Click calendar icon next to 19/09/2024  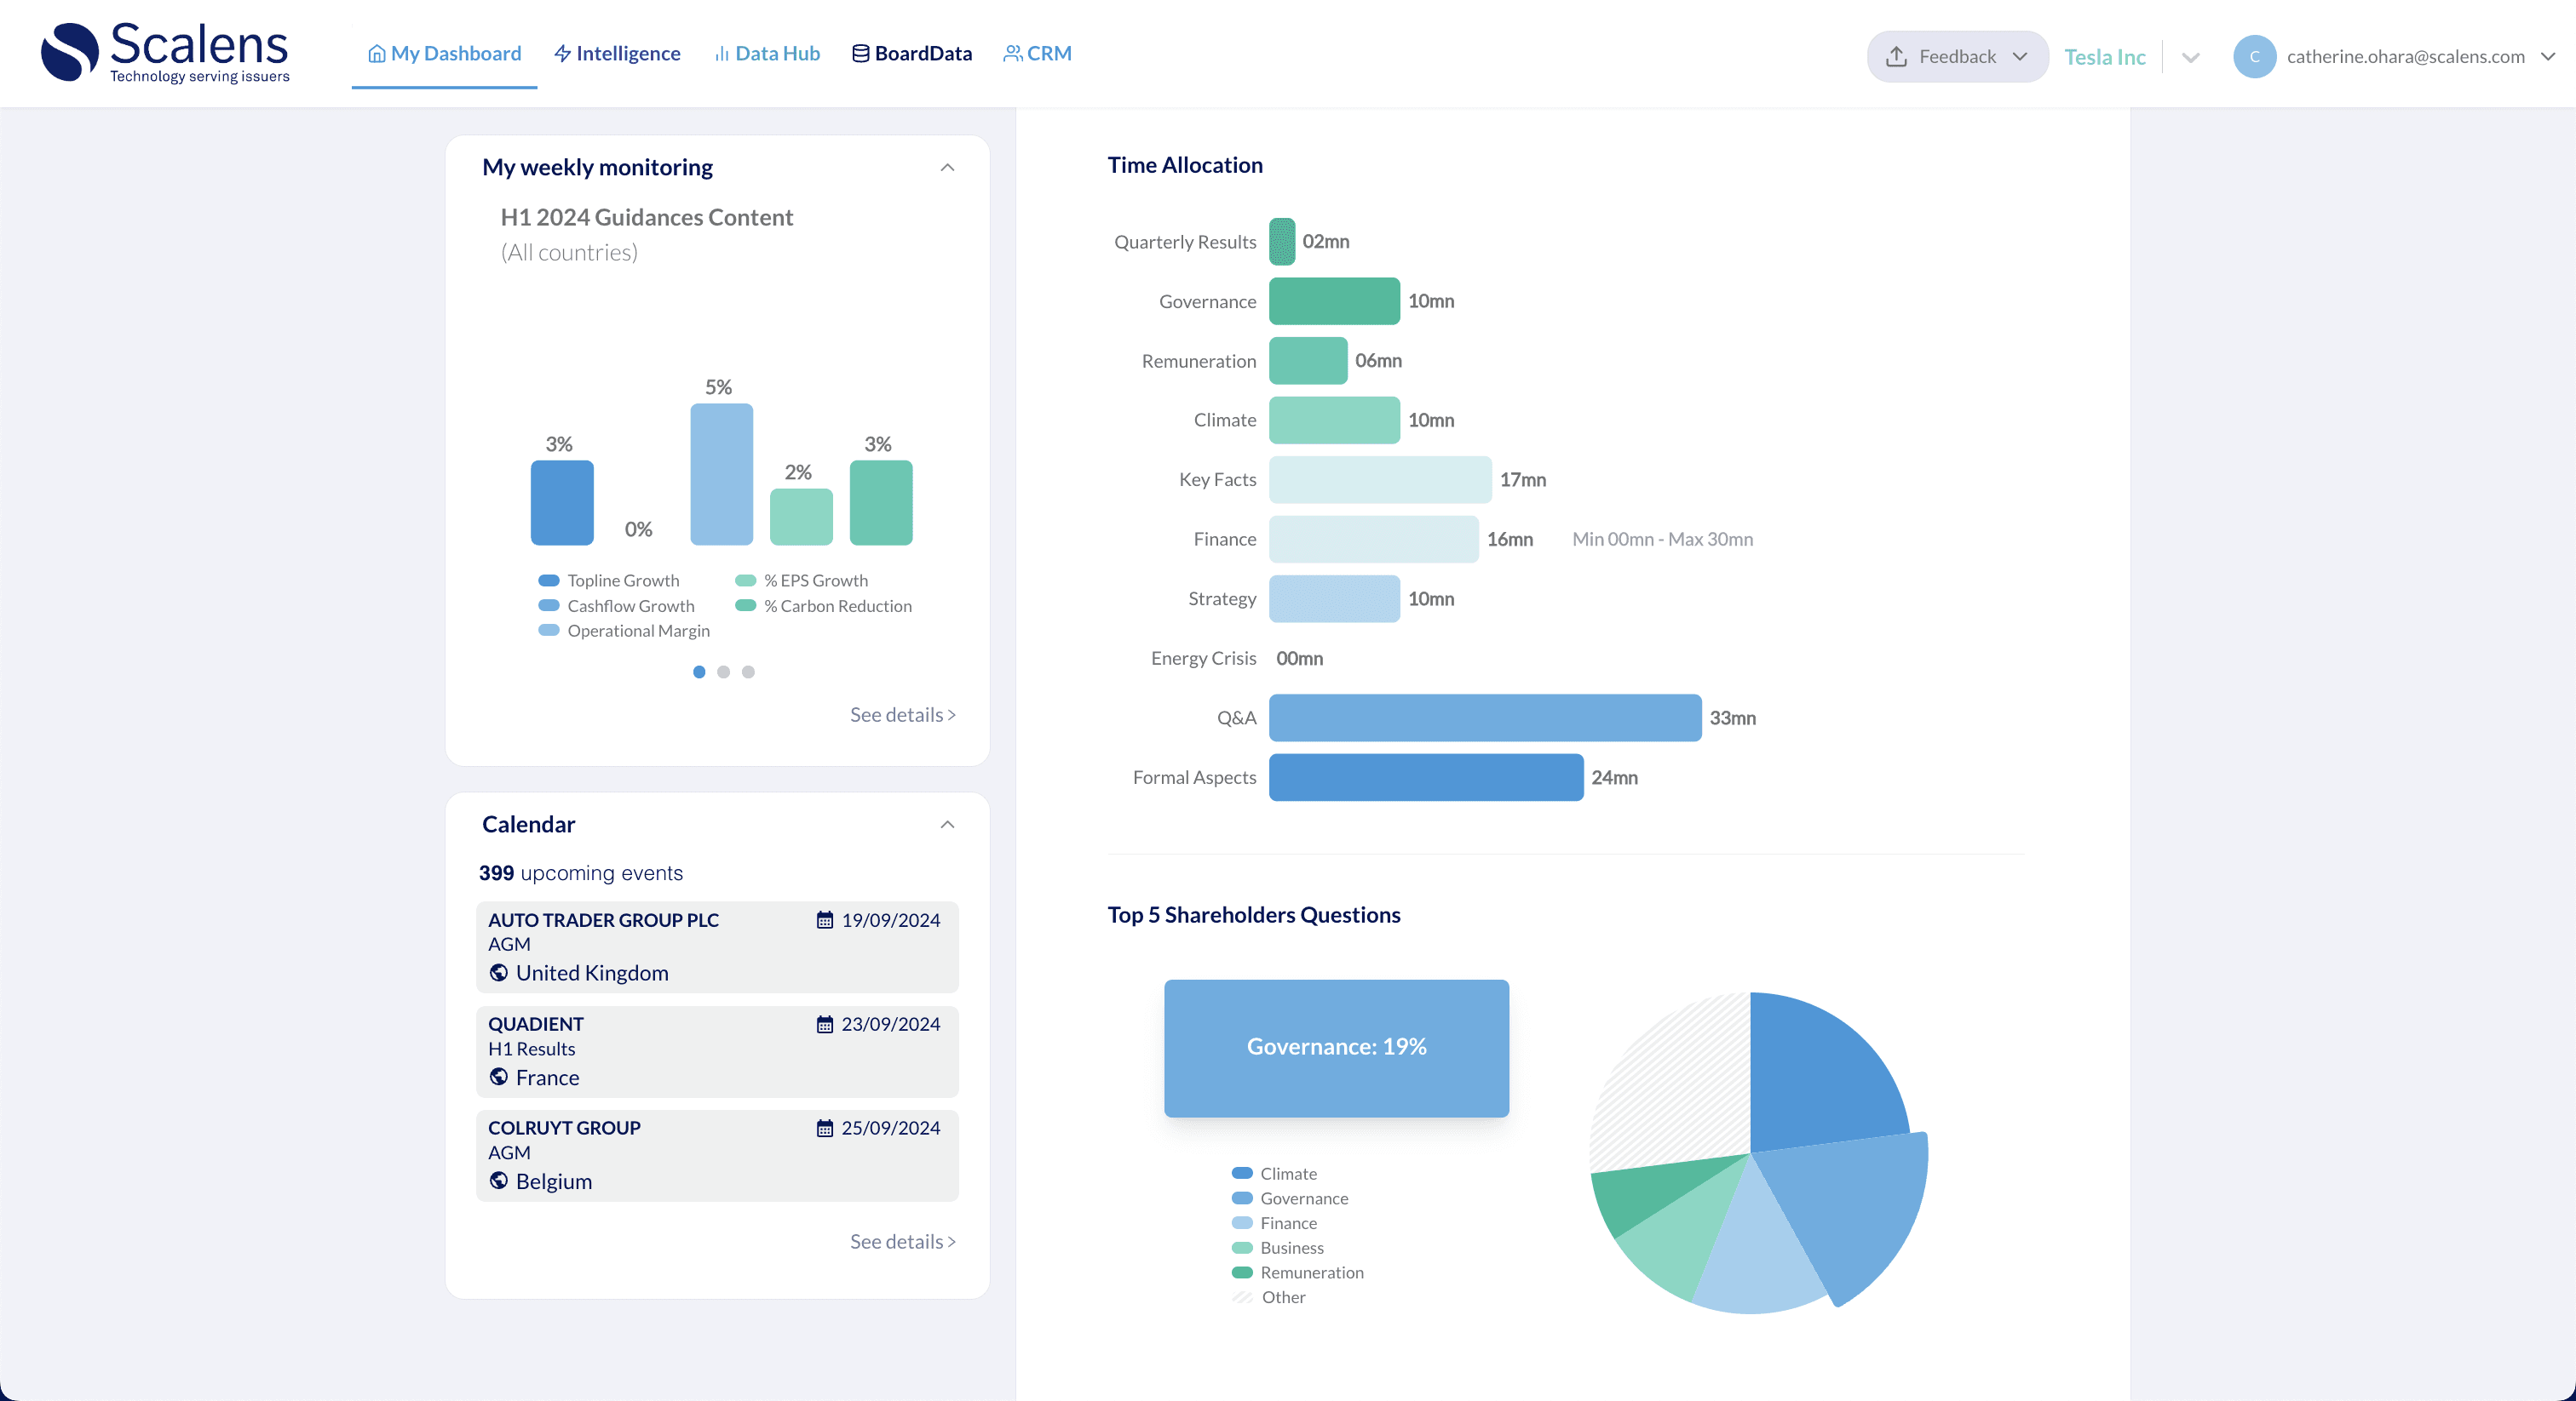[824, 920]
